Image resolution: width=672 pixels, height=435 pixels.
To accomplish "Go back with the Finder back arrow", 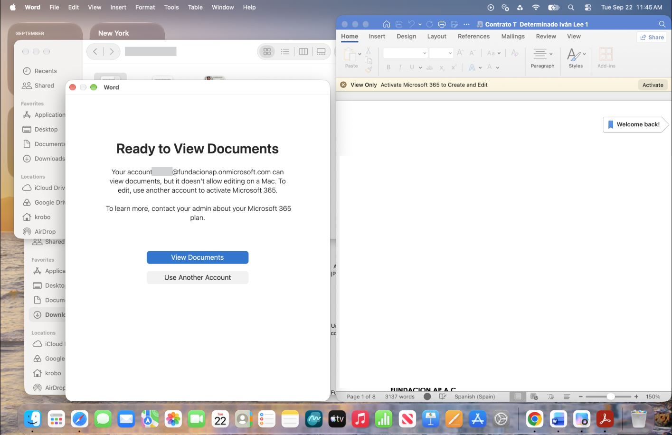I will pos(95,51).
